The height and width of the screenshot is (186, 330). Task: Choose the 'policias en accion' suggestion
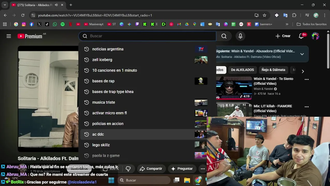(144, 124)
